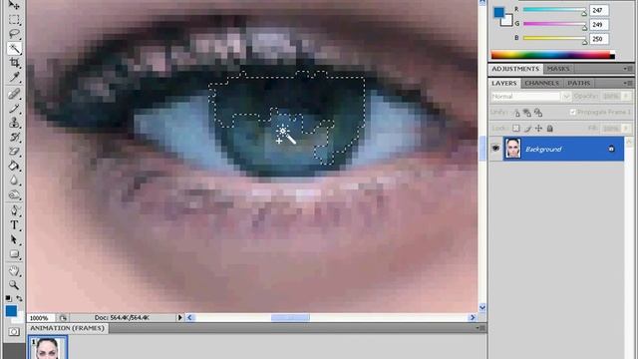Image resolution: width=638 pixels, height=359 pixels.
Task: Select the Blur tool
Action: [14, 180]
